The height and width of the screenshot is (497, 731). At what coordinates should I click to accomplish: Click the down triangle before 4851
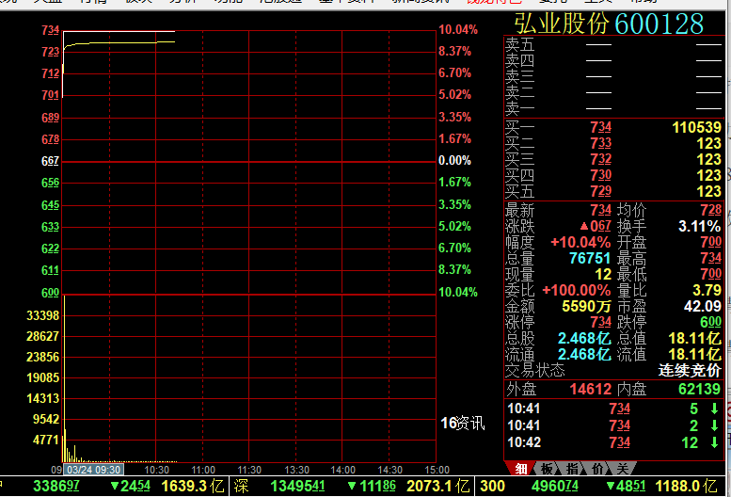611,487
